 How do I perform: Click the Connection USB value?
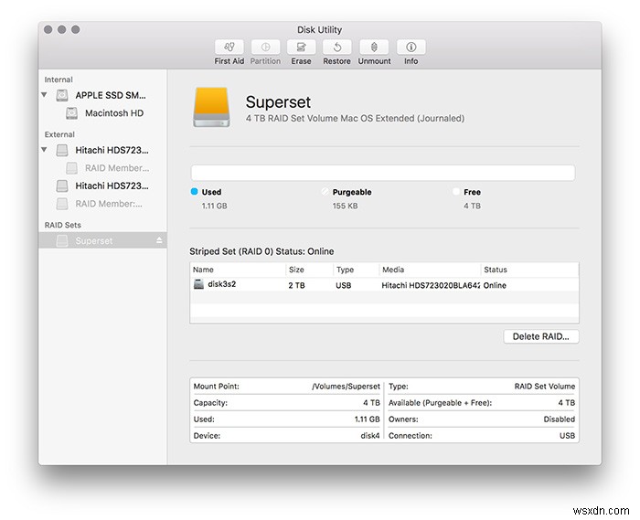click(x=568, y=436)
